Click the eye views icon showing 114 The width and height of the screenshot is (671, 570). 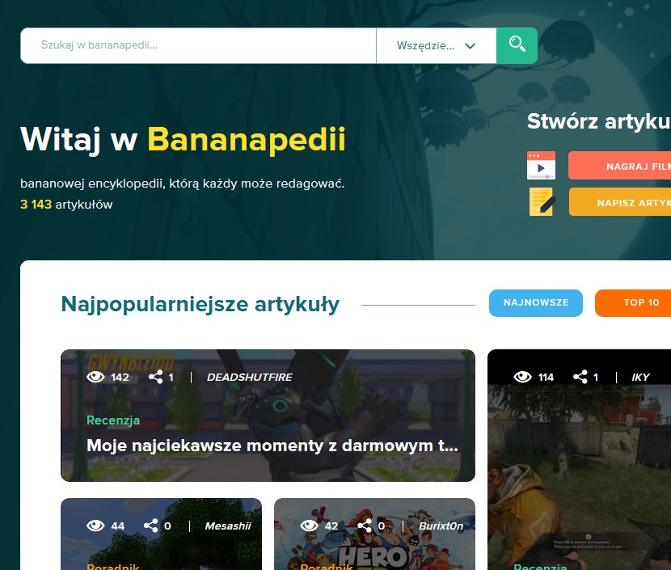click(x=522, y=377)
